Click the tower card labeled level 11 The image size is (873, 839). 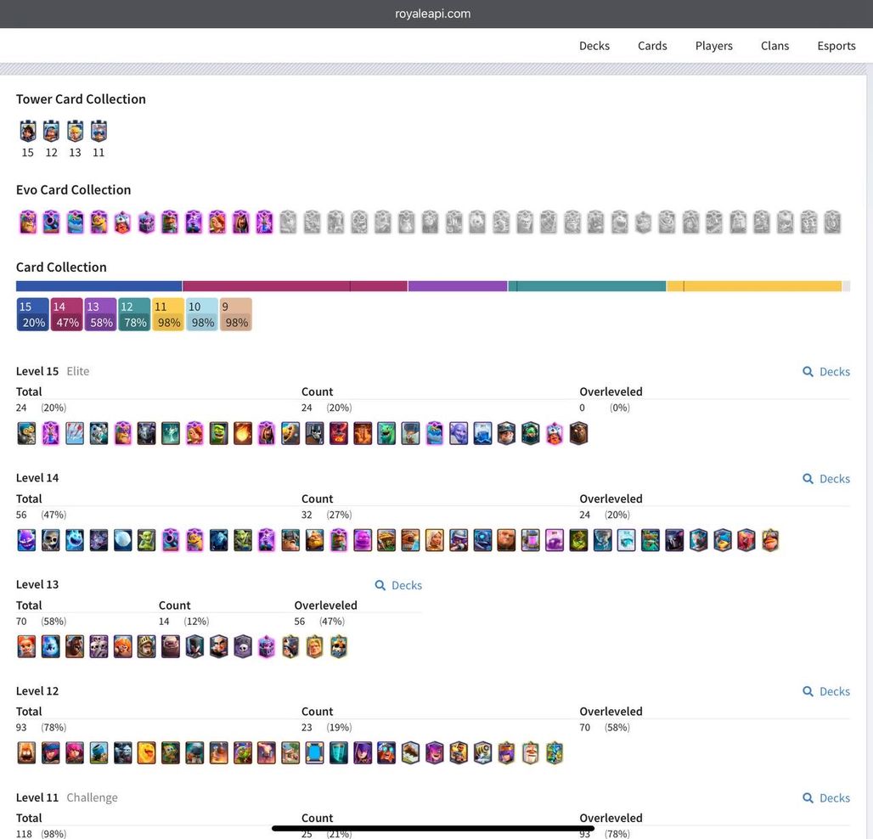pyautogui.click(x=99, y=132)
